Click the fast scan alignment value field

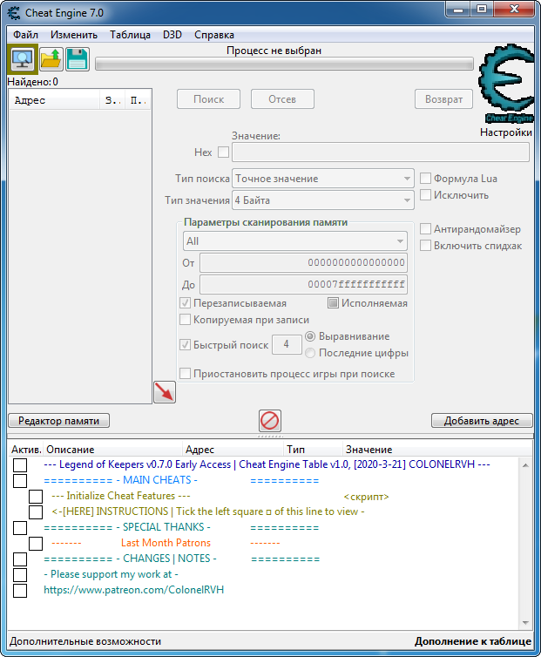(x=287, y=345)
